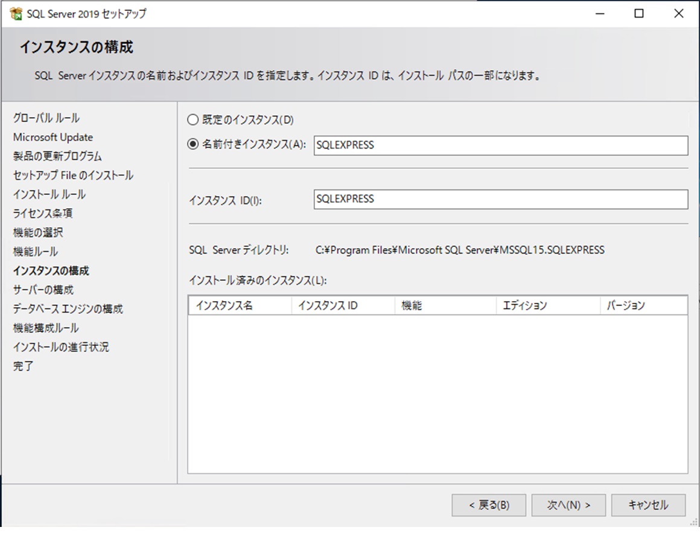Click the SQL Server setup title bar icon
700x536 pixels.
pyautogui.click(x=16, y=13)
